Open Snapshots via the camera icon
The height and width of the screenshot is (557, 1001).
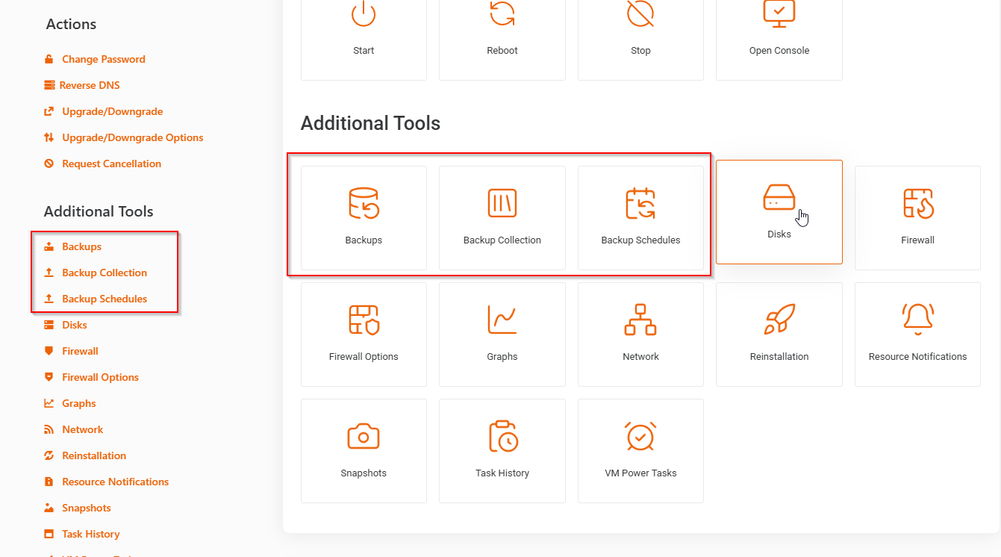pos(364,436)
